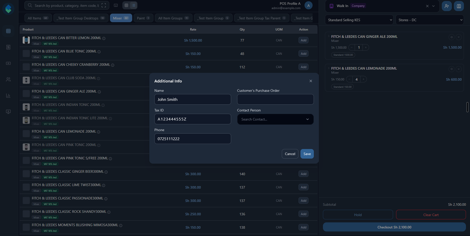Switch product view to grid layout
This screenshot has height=236, width=470.
[x=126, y=5]
